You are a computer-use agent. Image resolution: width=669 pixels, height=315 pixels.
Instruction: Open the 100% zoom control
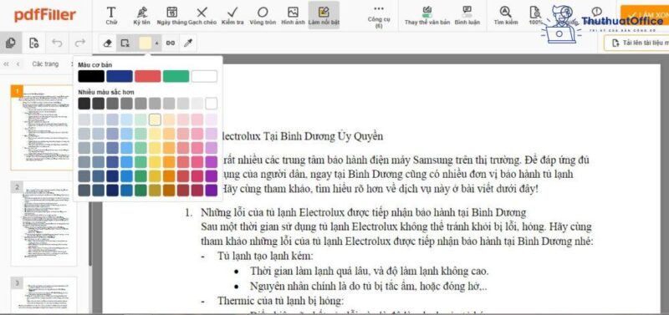tap(535, 15)
